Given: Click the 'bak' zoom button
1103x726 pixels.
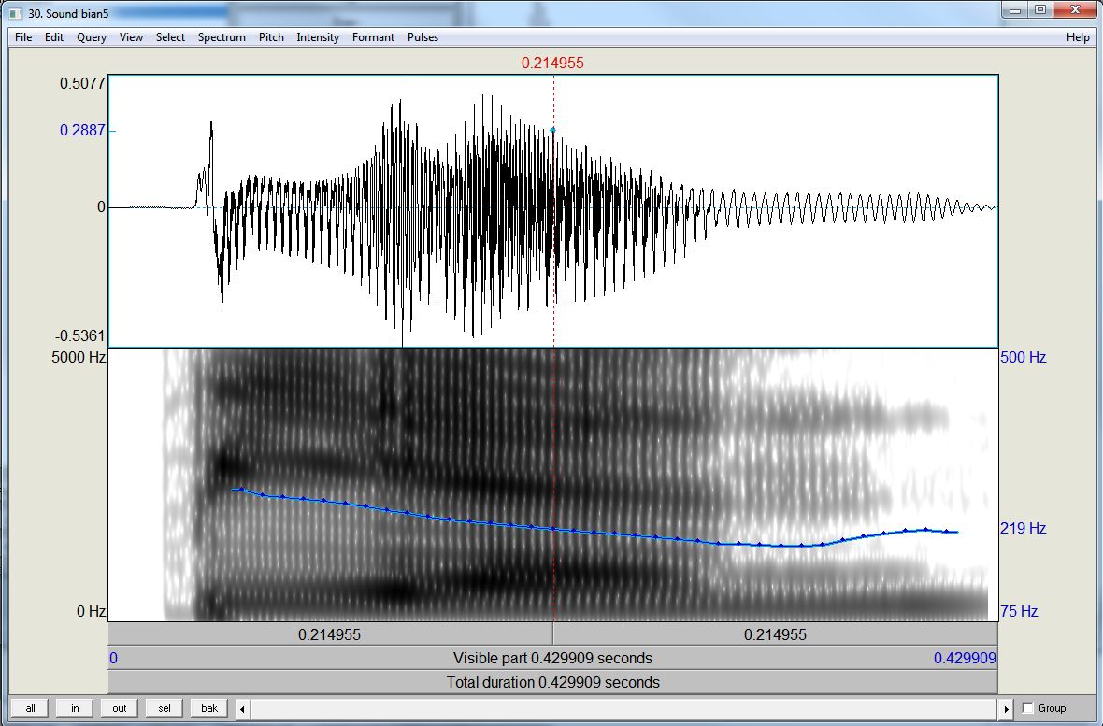Looking at the screenshot, I should pos(209,708).
